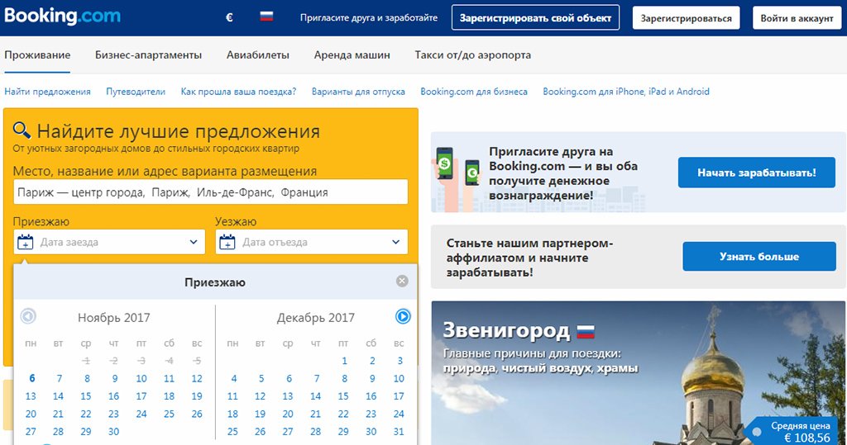
Task: Click the check-out calendar icon
Action: click(227, 242)
